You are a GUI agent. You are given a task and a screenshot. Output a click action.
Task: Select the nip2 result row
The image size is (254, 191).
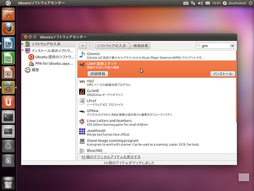click(157, 83)
